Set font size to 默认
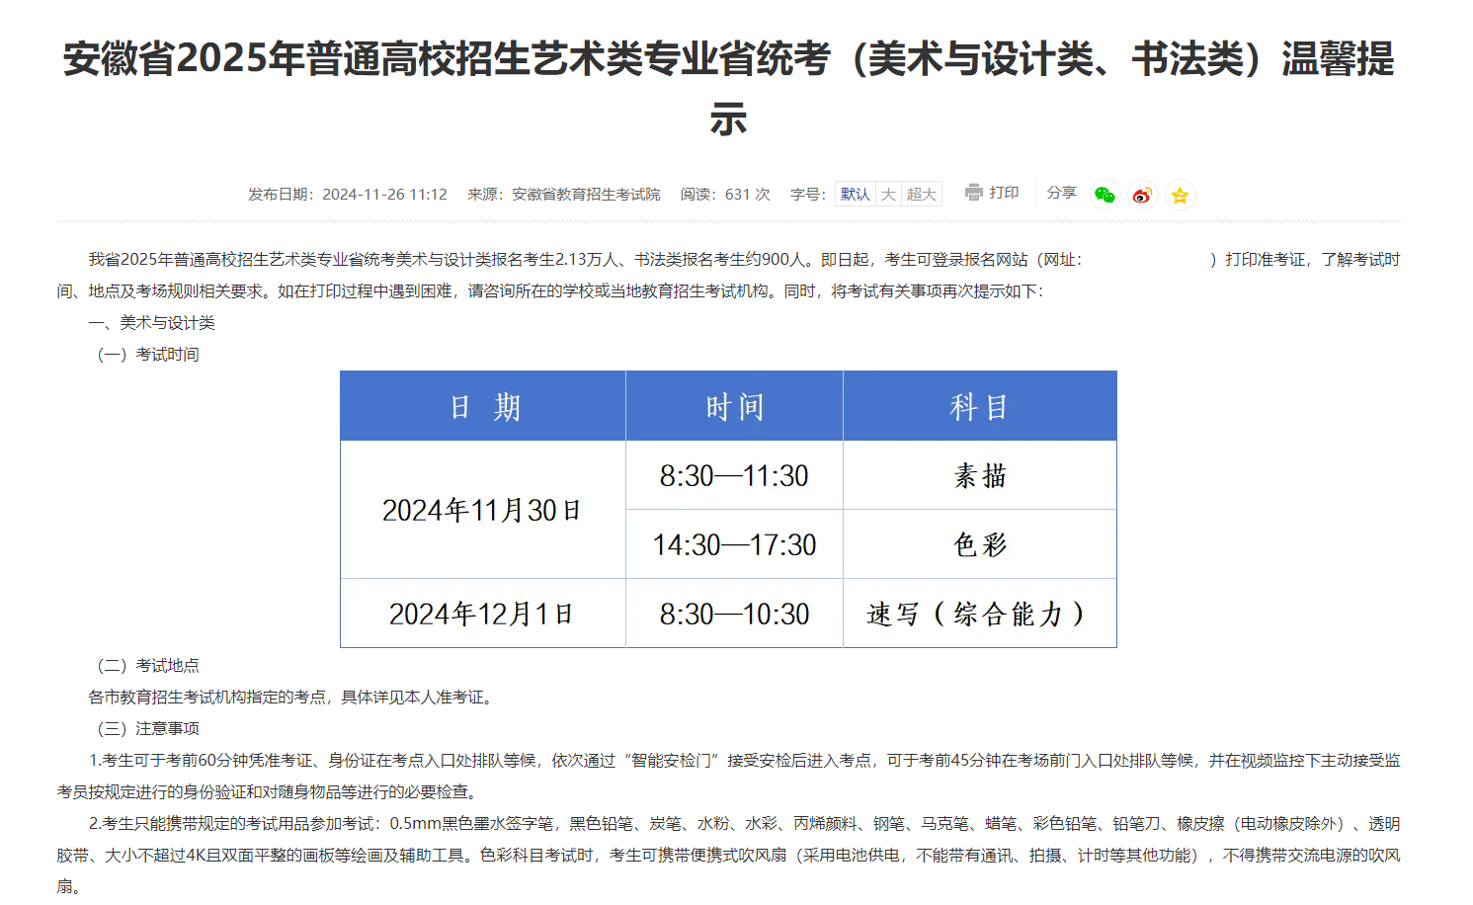Viewport: 1473px width, 905px height. click(x=856, y=194)
